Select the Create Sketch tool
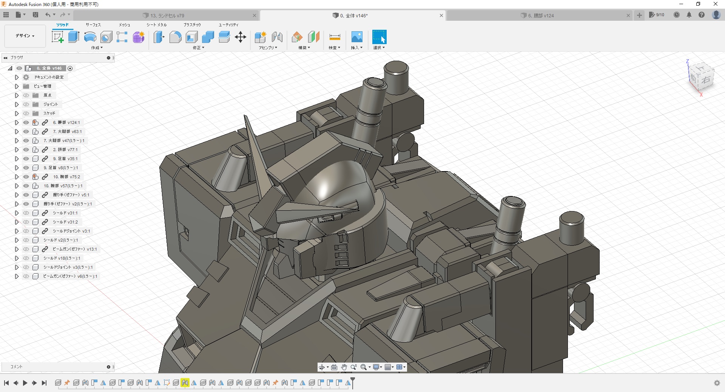The image size is (725, 392). tap(57, 37)
